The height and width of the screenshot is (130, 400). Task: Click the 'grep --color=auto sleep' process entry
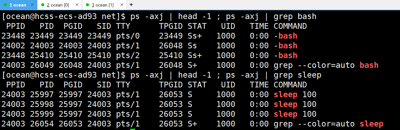[328, 124]
